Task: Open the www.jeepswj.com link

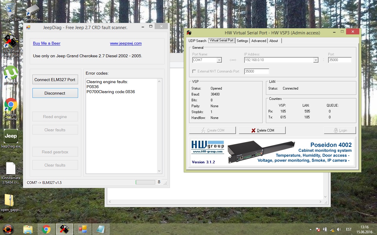Action: coord(126,43)
